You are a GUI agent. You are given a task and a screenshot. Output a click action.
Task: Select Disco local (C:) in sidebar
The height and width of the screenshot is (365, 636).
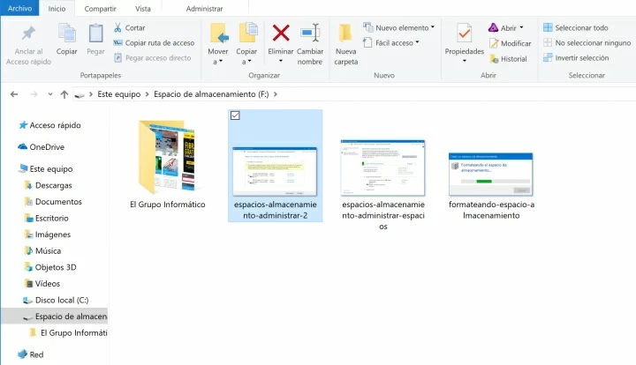click(61, 300)
